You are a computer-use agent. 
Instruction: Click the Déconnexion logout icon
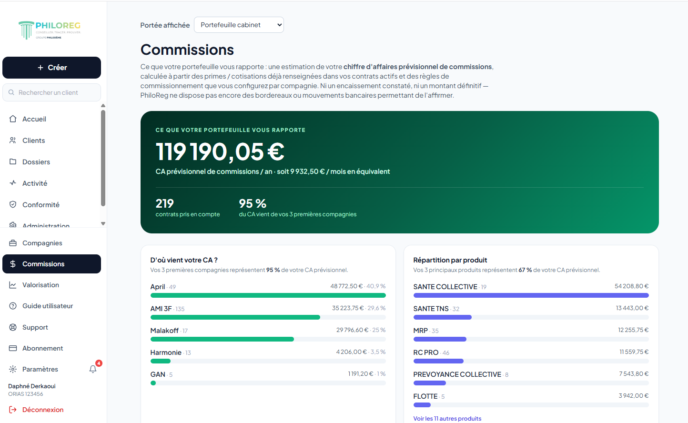(x=13, y=410)
